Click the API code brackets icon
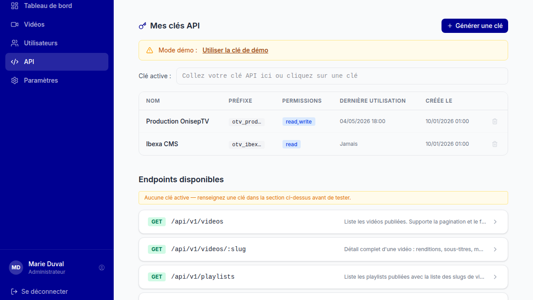Image resolution: width=533 pixels, height=300 pixels. tap(15, 62)
